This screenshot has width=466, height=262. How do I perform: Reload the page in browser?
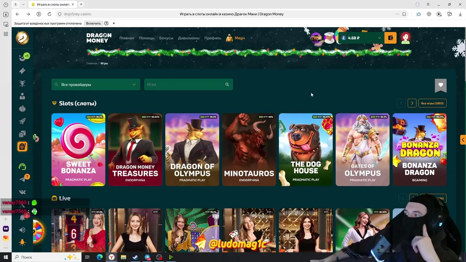click(x=50, y=14)
